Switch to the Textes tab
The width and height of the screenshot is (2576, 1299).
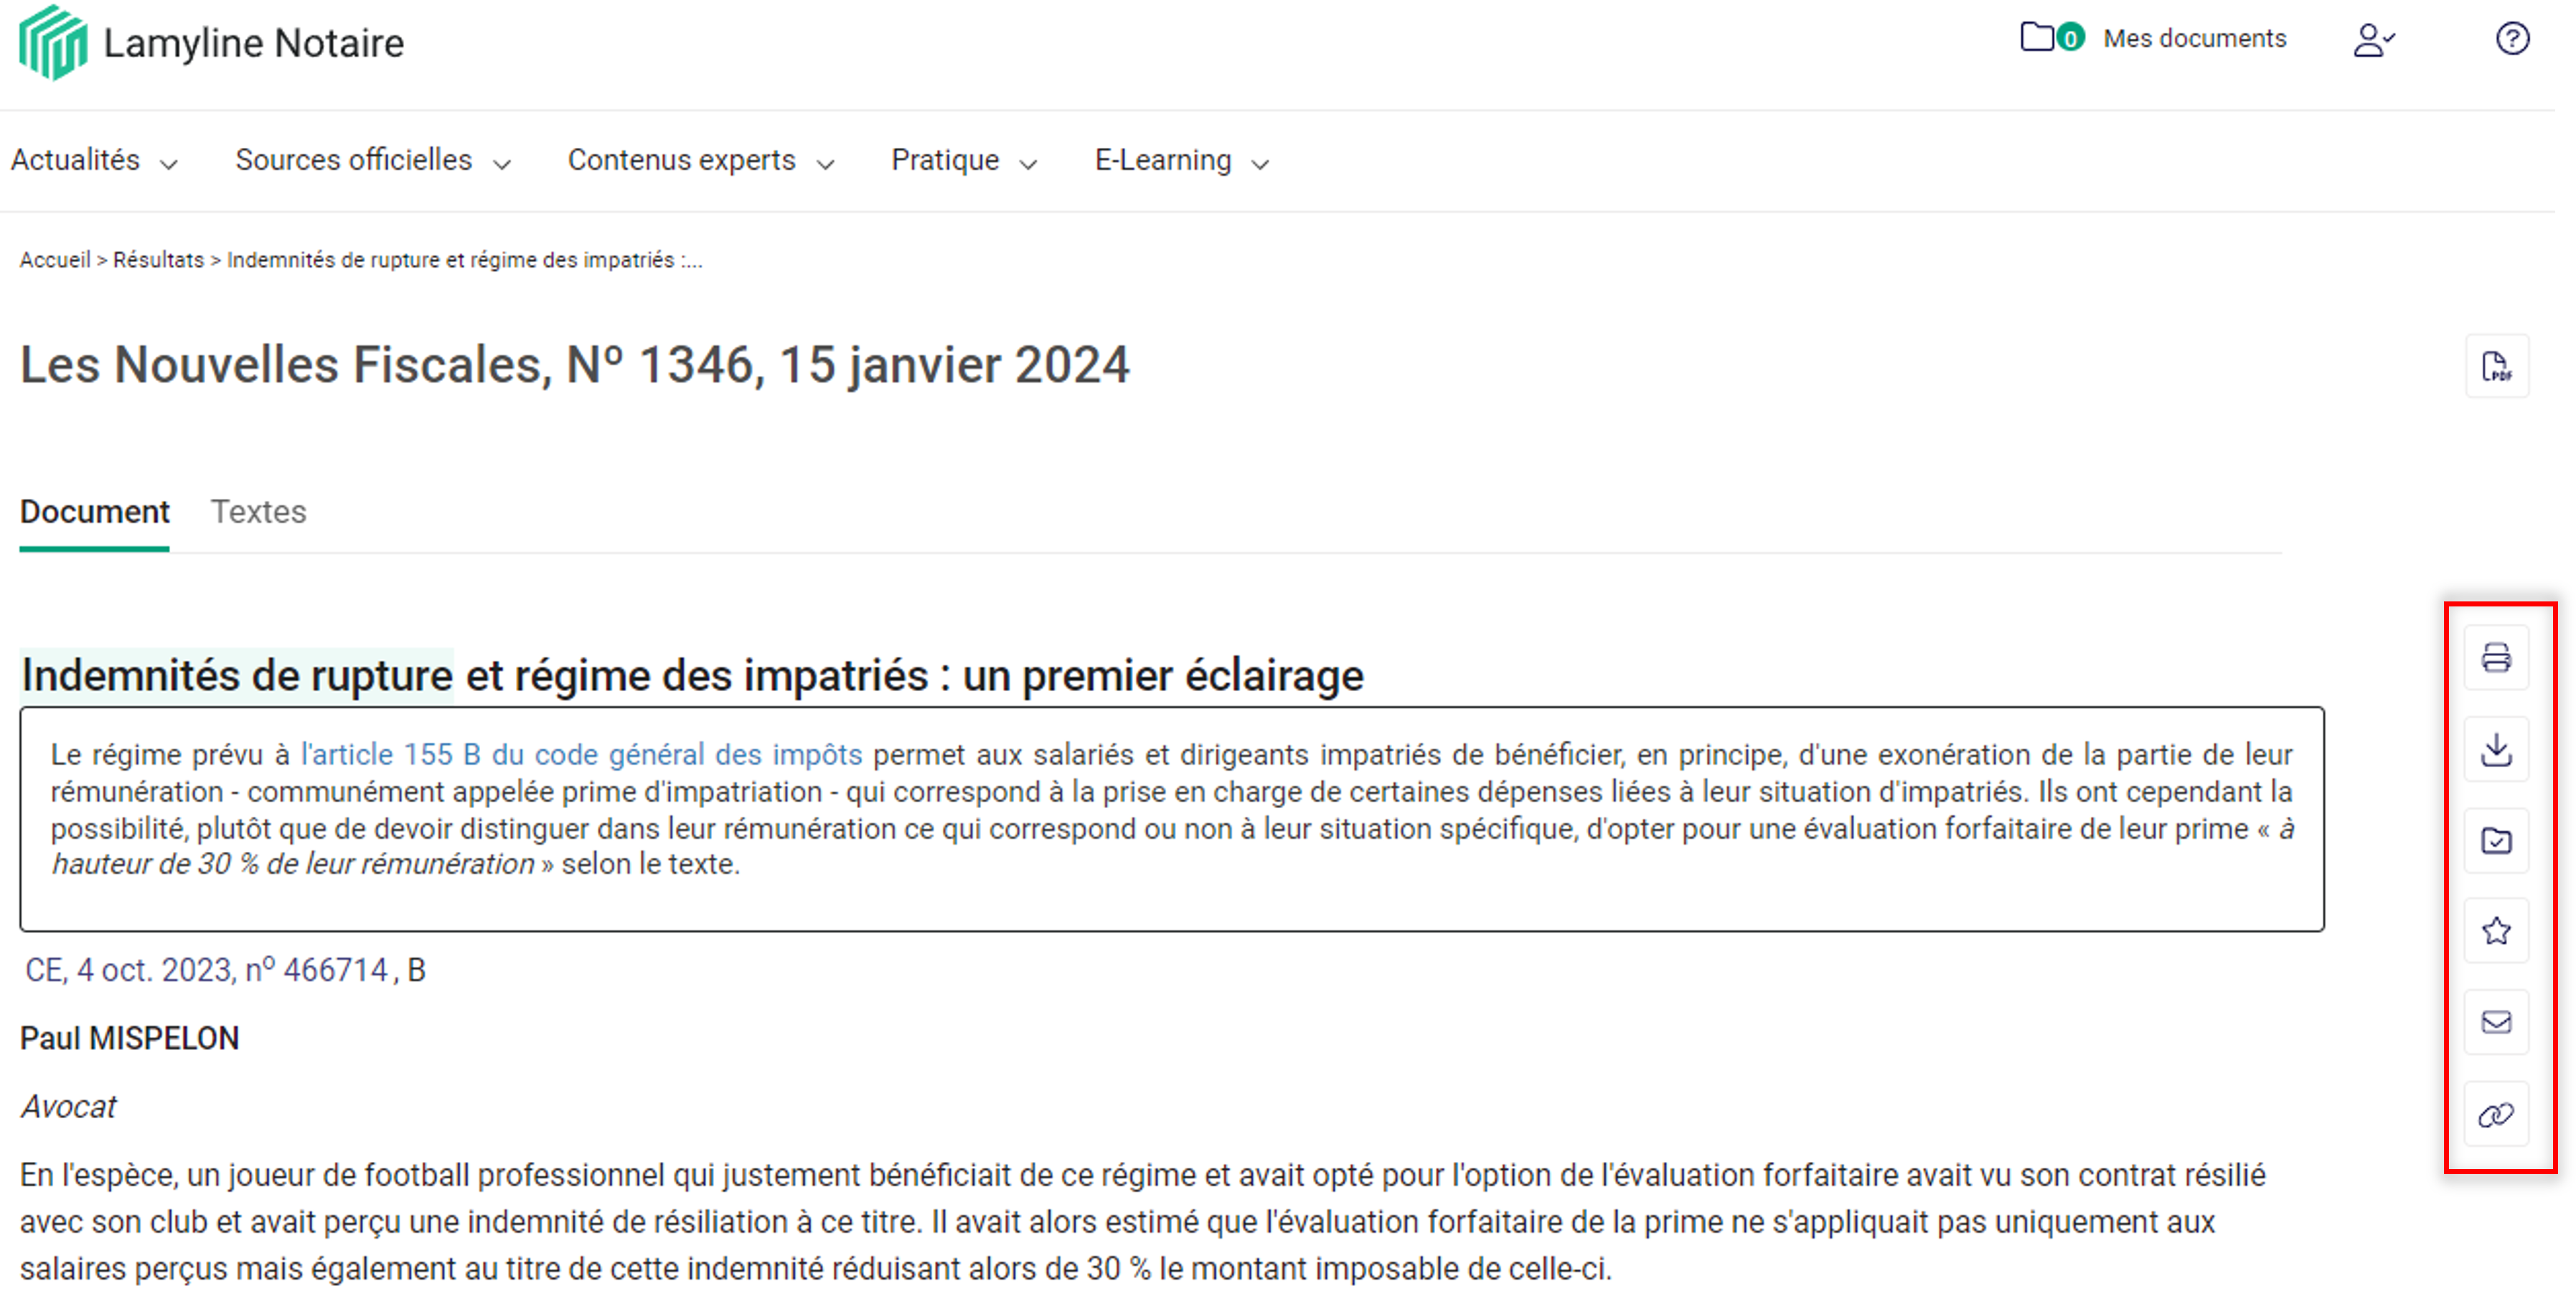tap(258, 511)
